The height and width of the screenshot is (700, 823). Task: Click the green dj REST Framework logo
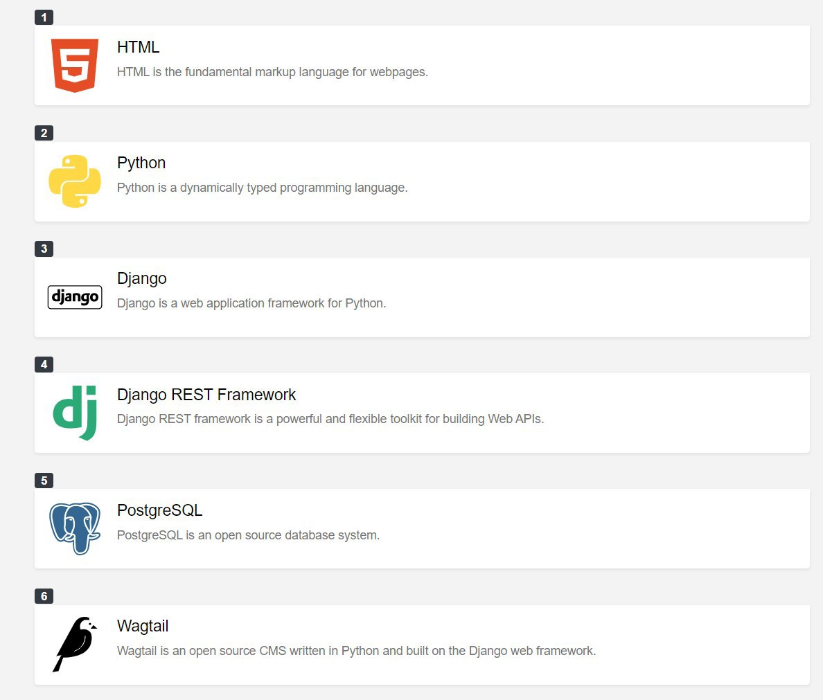(75, 413)
